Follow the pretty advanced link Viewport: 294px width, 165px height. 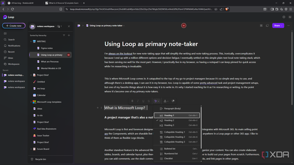pyautogui.click(x=209, y=83)
